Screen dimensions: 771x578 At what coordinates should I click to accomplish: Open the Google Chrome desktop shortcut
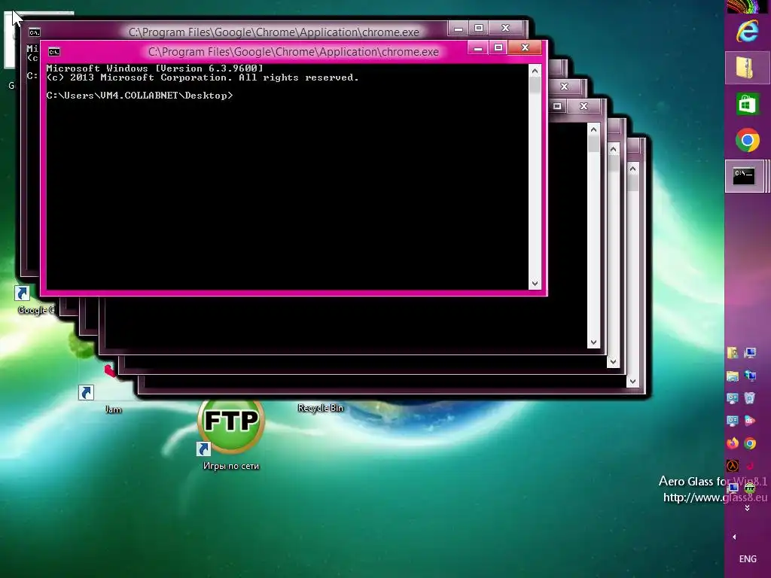[x=22, y=294]
